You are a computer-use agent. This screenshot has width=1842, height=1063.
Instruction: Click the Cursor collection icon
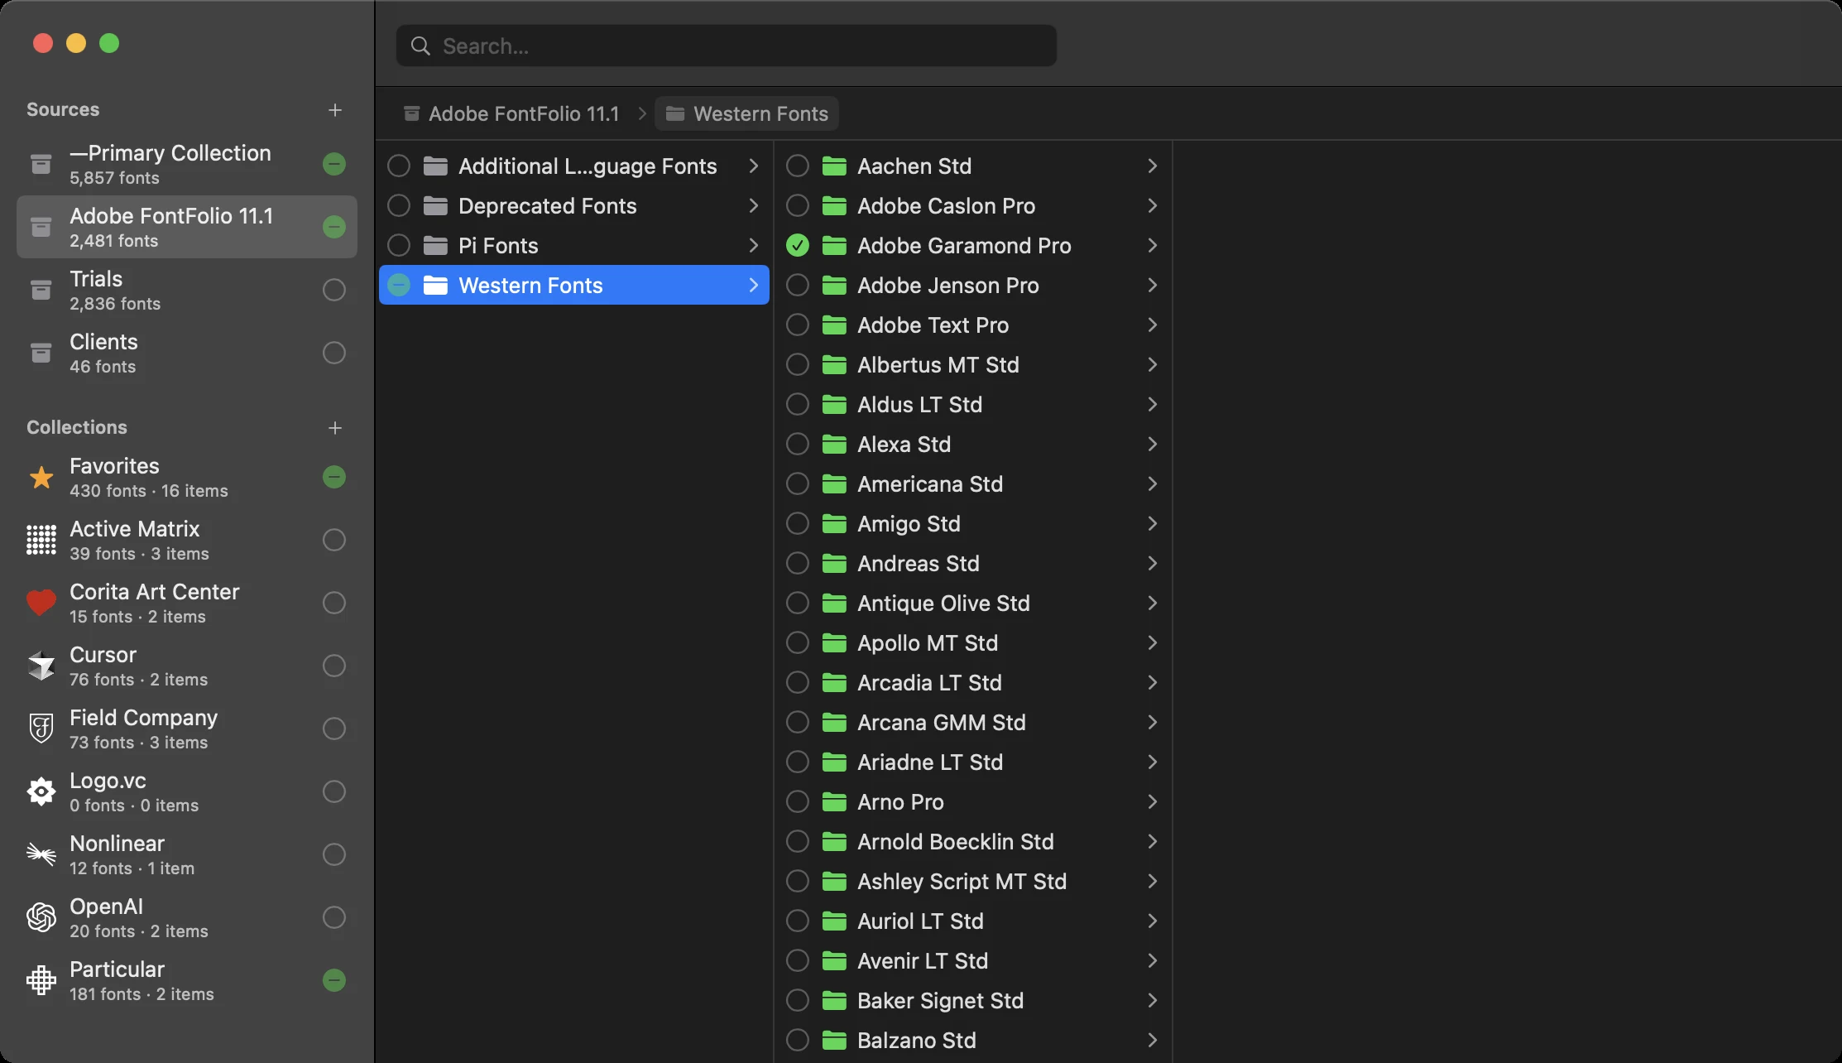click(41, 666)
